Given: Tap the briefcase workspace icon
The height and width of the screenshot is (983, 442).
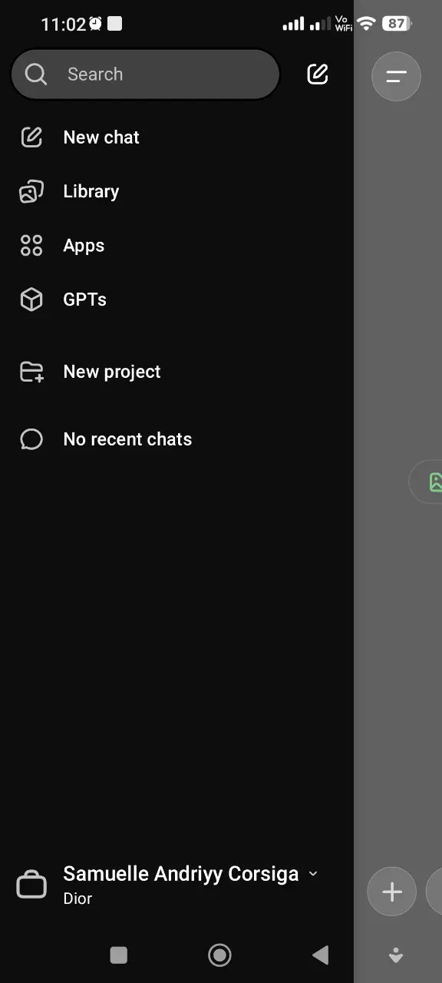Looking at the screenshot, I should click(x=31, y=885).
